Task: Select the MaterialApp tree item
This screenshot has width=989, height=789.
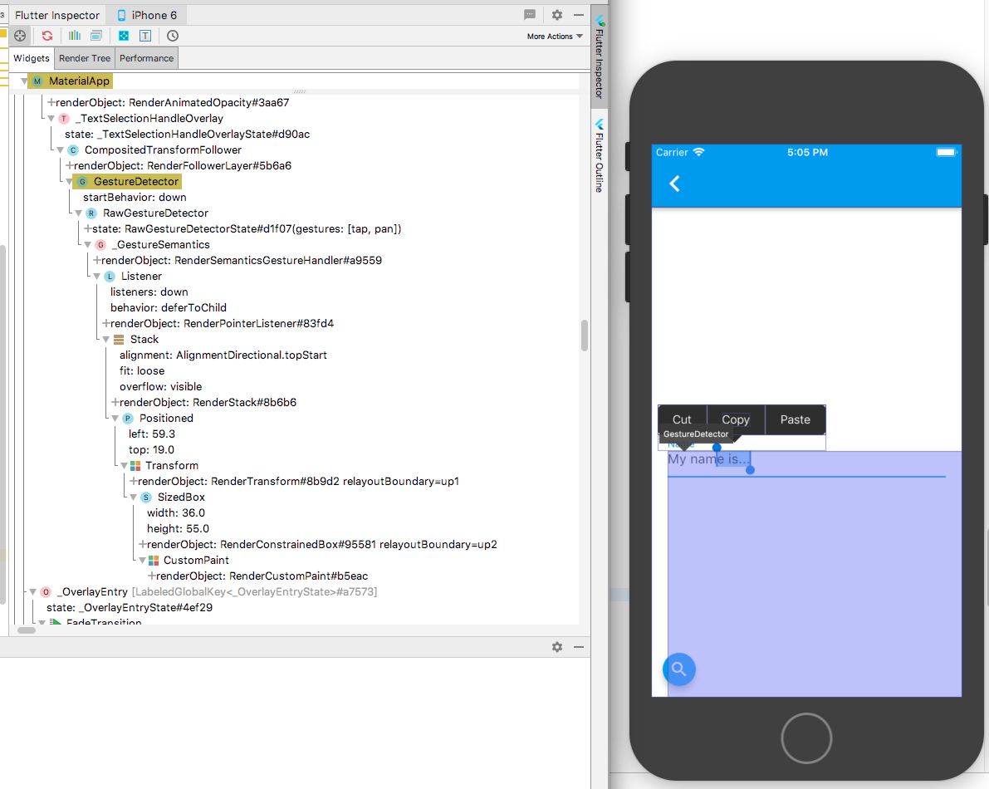Action: point(77,81)
